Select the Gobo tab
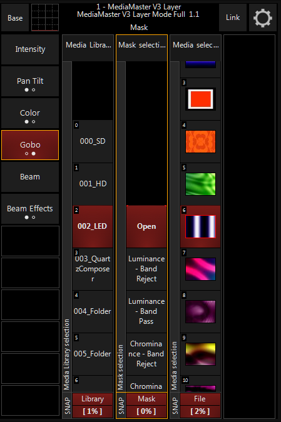 [30, 145]
